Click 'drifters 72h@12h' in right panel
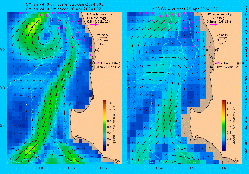This screenshot has height=174, width=249. tap(232, 63)
